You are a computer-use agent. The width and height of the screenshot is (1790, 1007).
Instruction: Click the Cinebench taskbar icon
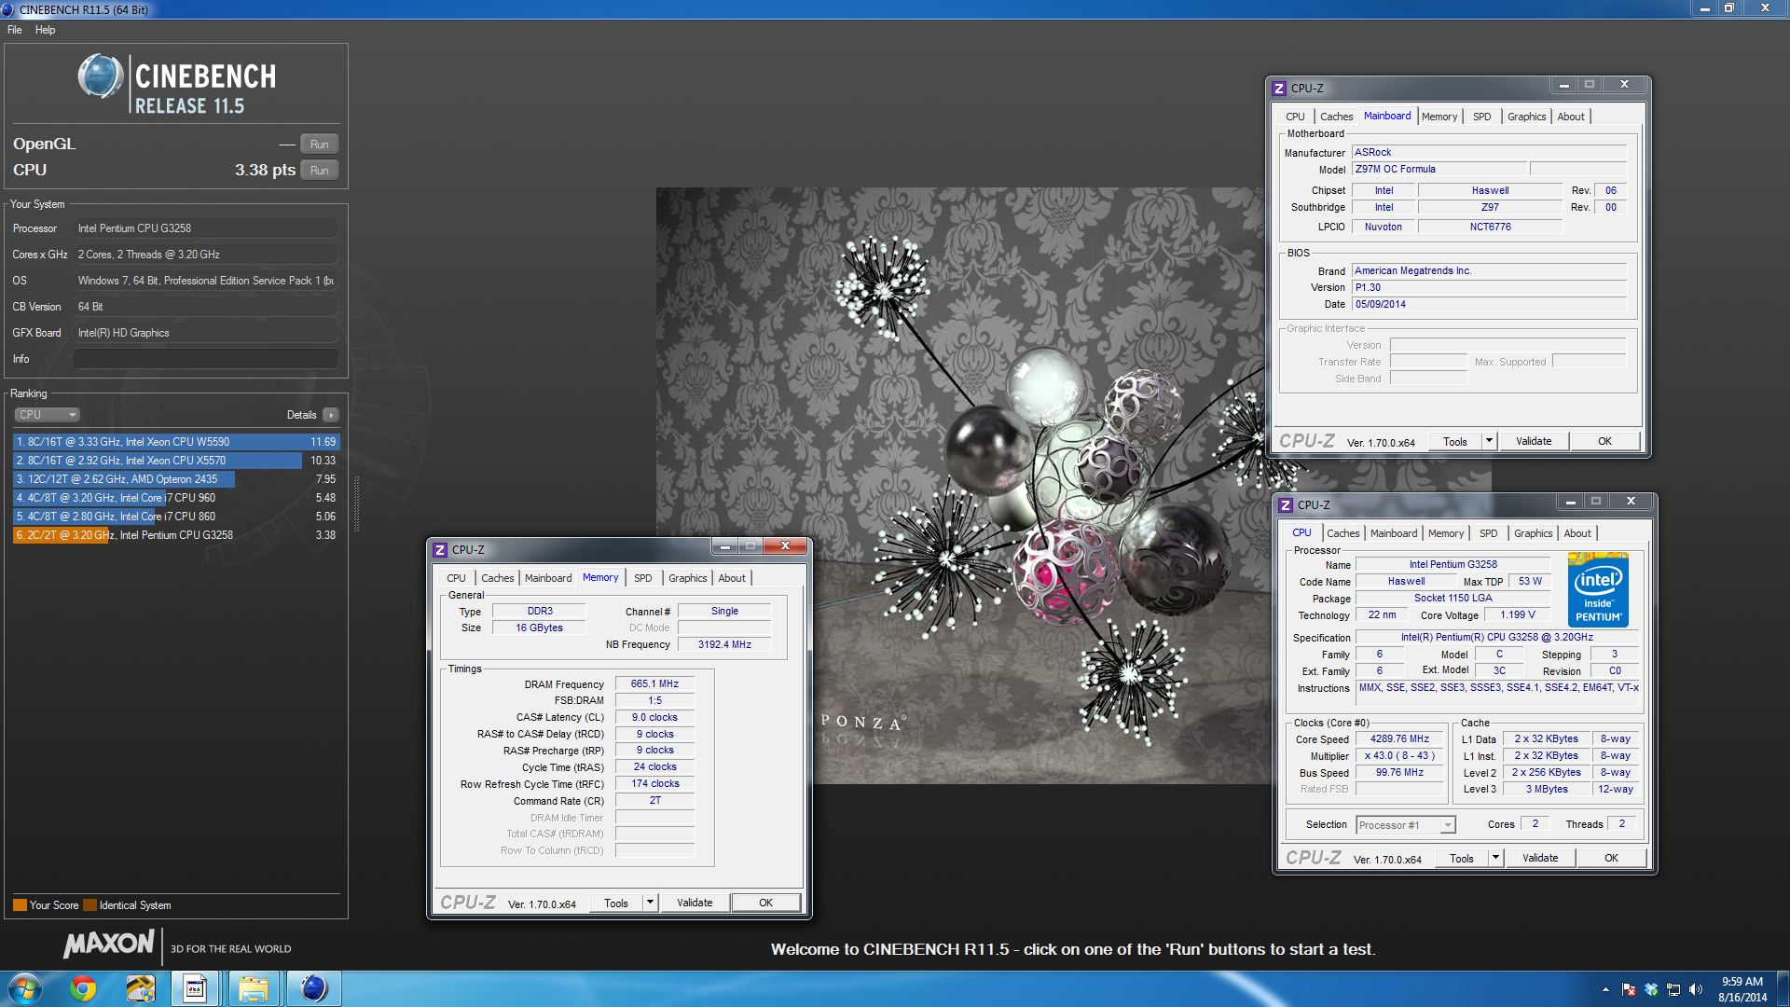click(313, 988)
